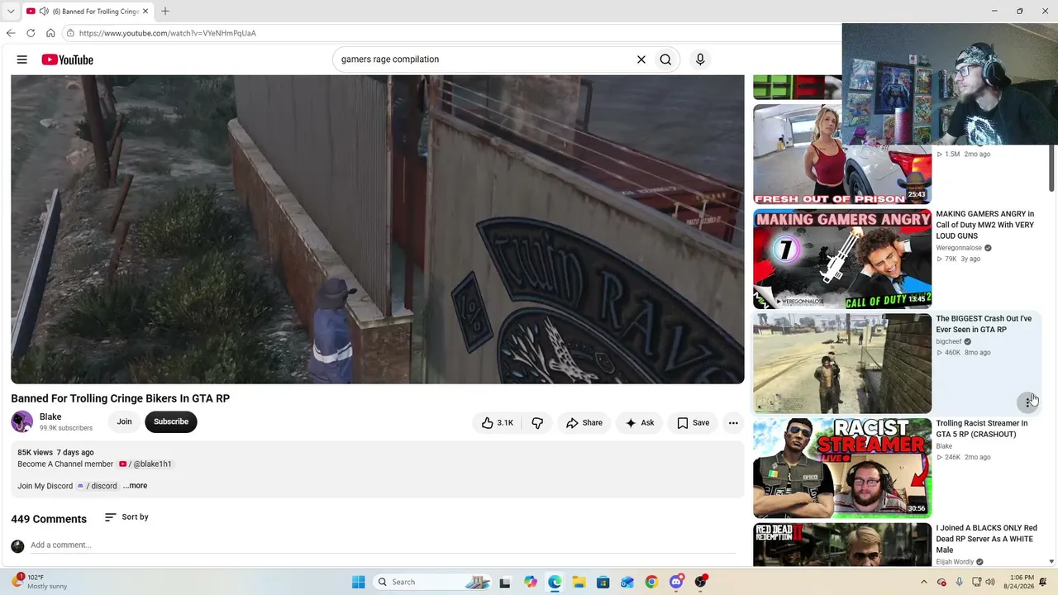
Task: Focus the Add a comment field
Action: 383,545
